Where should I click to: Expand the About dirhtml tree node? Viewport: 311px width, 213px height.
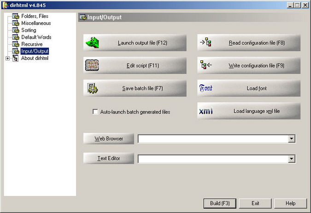pyautogui.click(x=7, y=59)
